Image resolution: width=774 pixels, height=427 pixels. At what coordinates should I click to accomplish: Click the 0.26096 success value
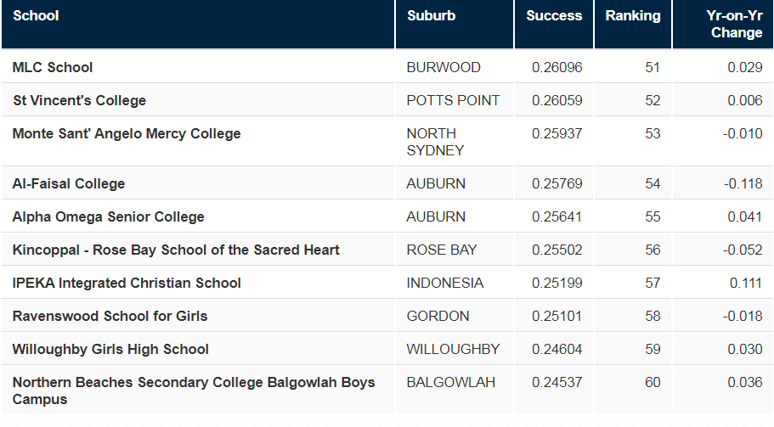[556, 67]
